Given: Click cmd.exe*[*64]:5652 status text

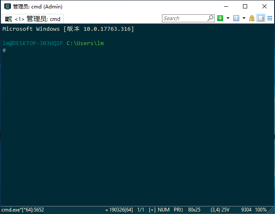Looking at the screenshot, I should pyautogui.click(x=23, y=210).
